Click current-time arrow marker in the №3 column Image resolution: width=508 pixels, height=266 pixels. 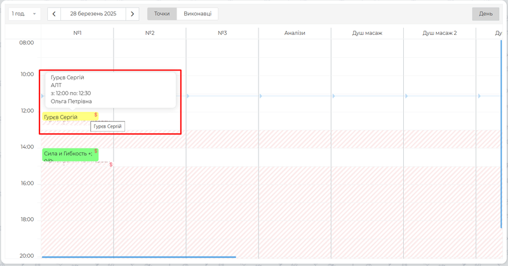pyautogui.click(x=189, y=96)
